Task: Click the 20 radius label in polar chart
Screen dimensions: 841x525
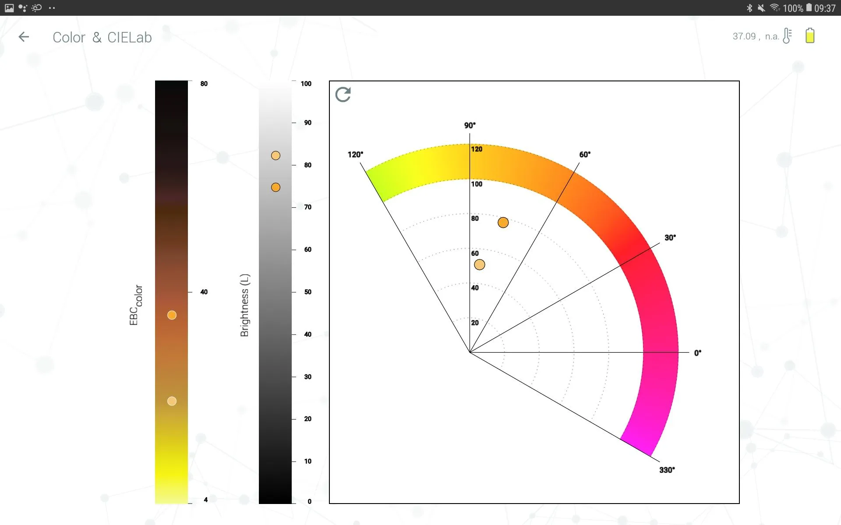Action: pyautogui.click(x=475, y=323)
